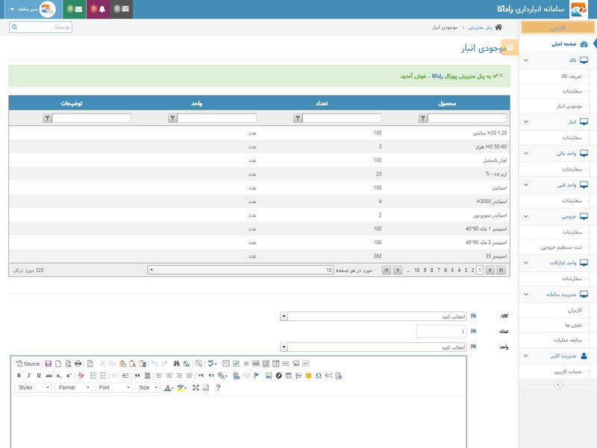Click the home icon in breadcrumb
Screen dimensions: 597x448
point(498,28)
